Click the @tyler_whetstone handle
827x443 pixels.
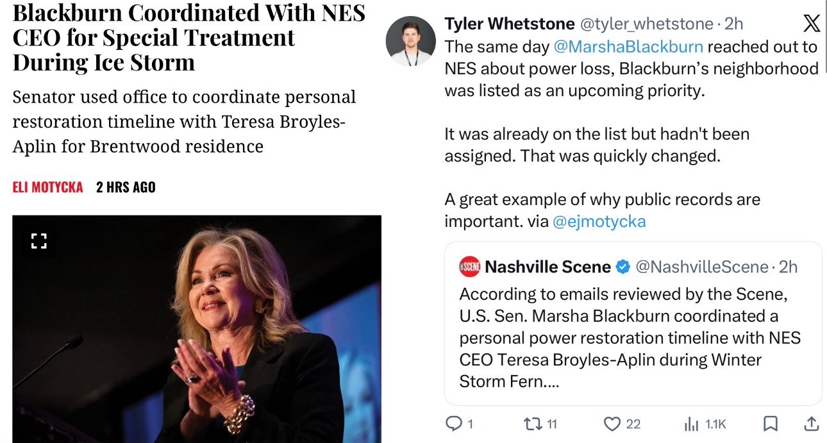click(646, 24)
